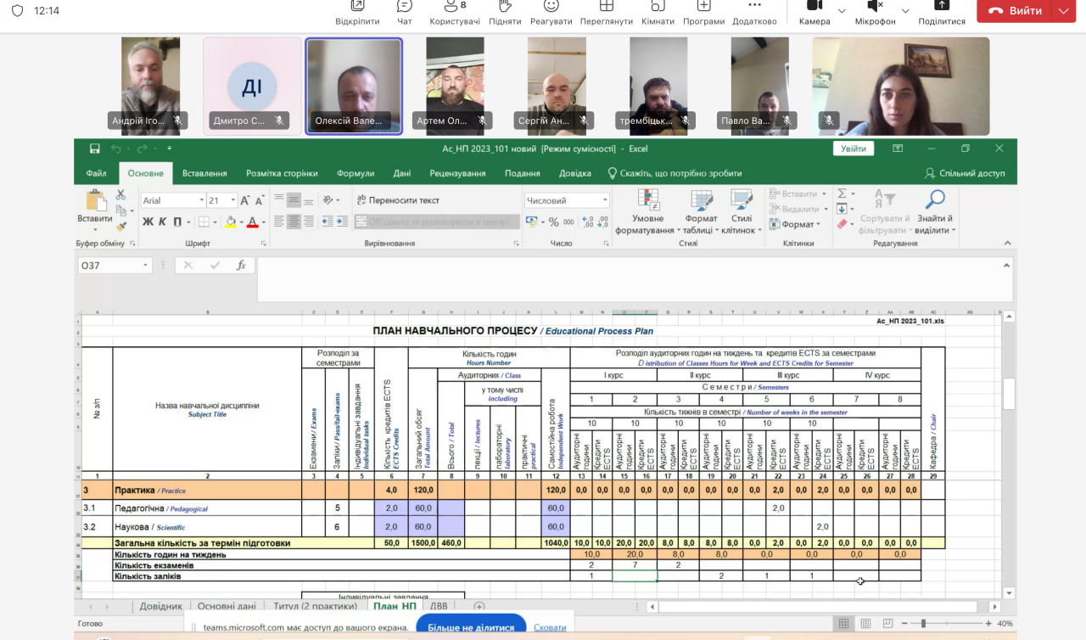1086x640 pixels.
Task: Open the Реагувати reactions menu
Action: pyautogui.click(x=551, y=7)
